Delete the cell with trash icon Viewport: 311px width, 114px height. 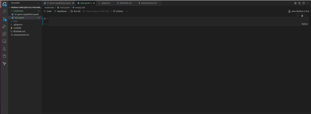click(302, 16)
